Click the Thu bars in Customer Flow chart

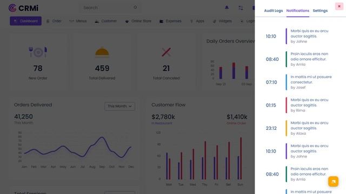pyautogui.click(x=204, y=160)
